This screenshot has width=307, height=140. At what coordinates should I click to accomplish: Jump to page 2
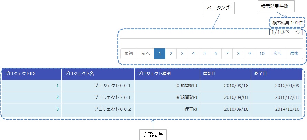(171, 54)
